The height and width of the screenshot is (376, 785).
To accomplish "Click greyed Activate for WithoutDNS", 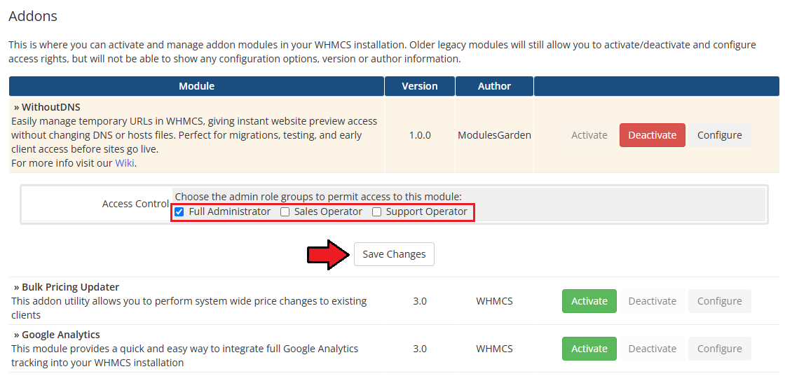I will [x=589, y=135].
